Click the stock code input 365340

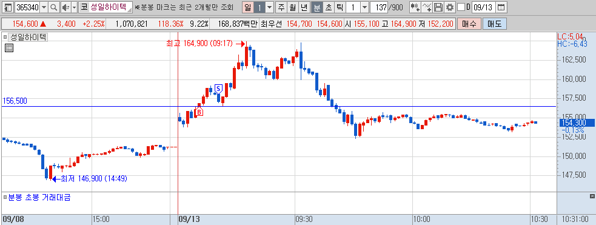[27, 7]
